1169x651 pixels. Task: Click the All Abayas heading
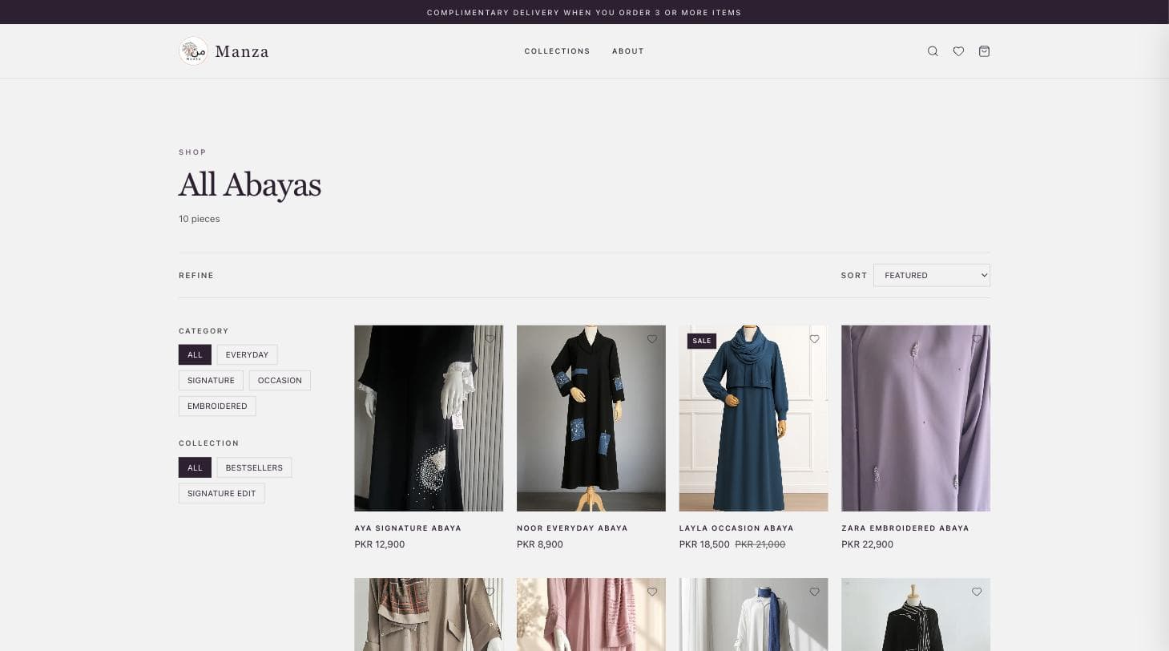(250, 185)
